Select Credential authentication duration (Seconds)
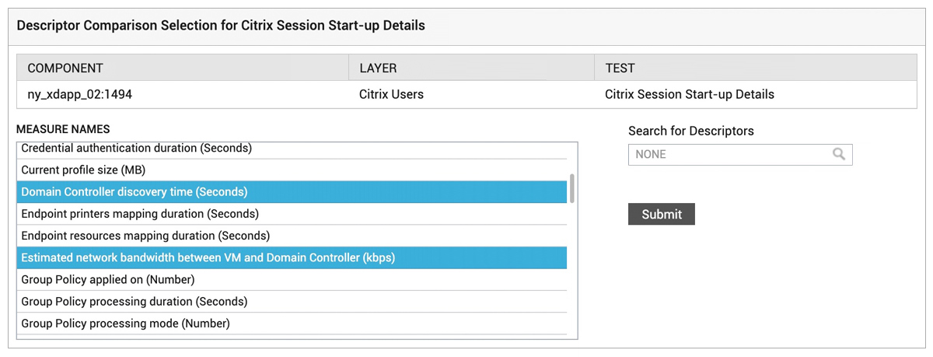 coord(292,149)
